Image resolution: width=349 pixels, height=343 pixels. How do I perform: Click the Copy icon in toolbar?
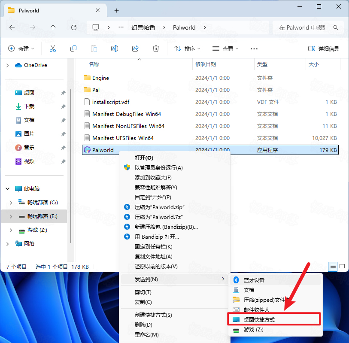73,49
